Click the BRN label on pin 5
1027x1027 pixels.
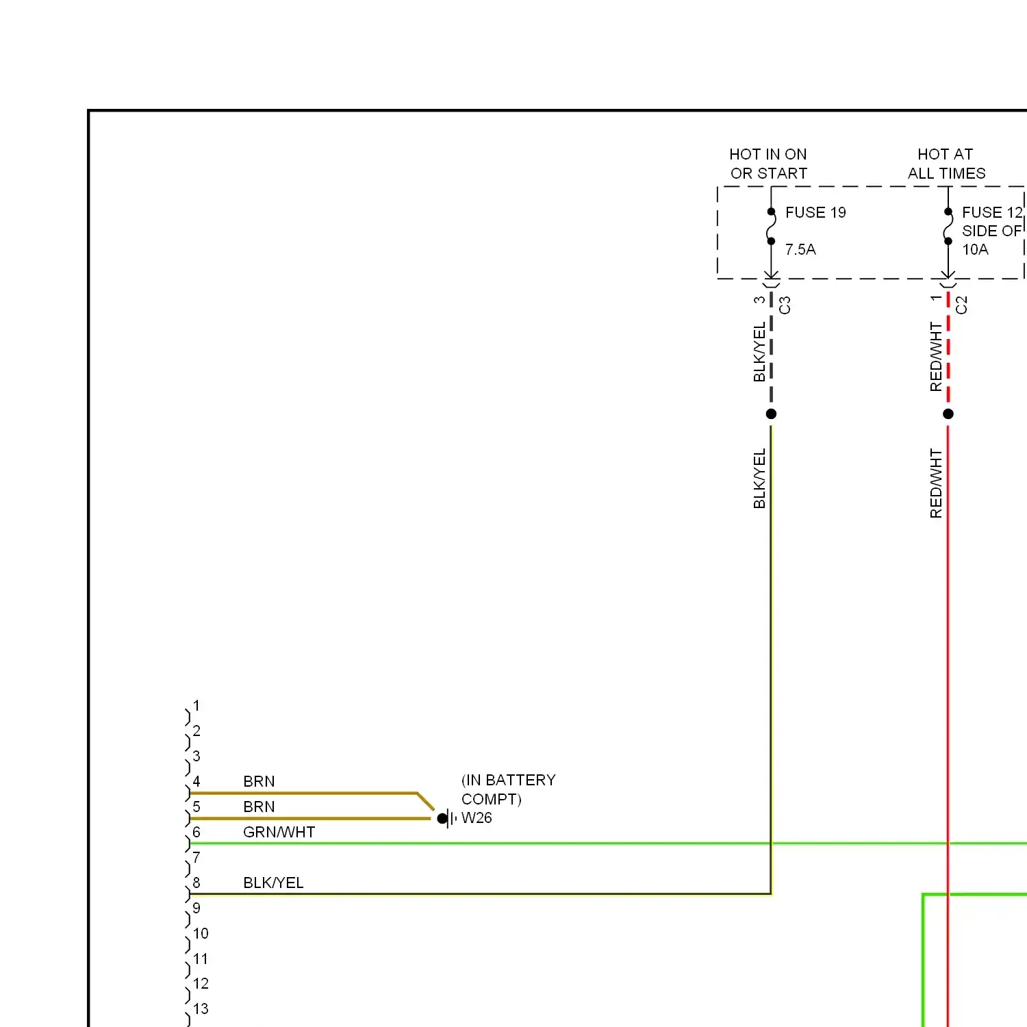259,807
